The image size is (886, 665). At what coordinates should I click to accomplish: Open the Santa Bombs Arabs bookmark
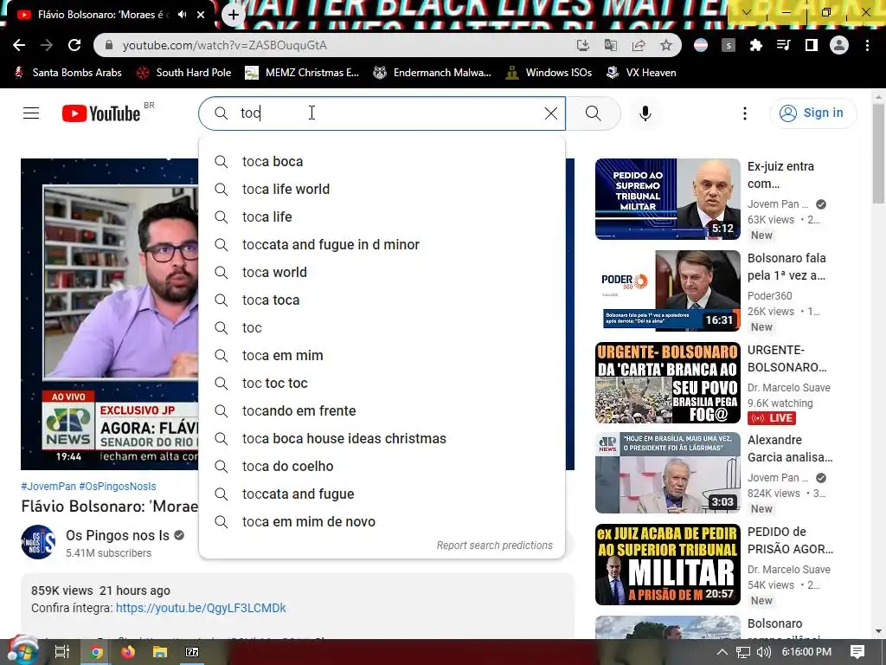(x=67, y=73)
